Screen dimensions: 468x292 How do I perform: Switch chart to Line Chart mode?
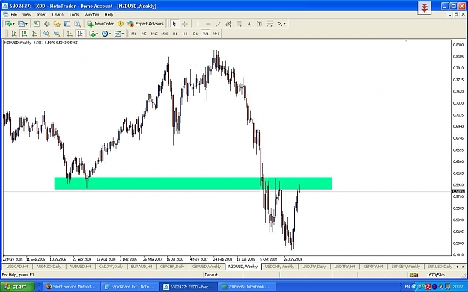click(34, 34)
